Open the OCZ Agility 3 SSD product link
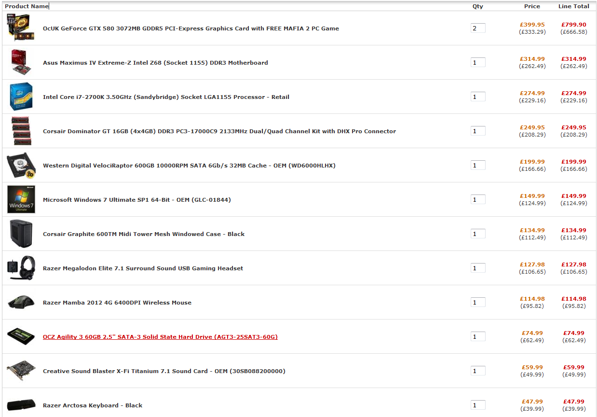Image resolution: width=597 pixels, height=417 pixels. [160, 337]
